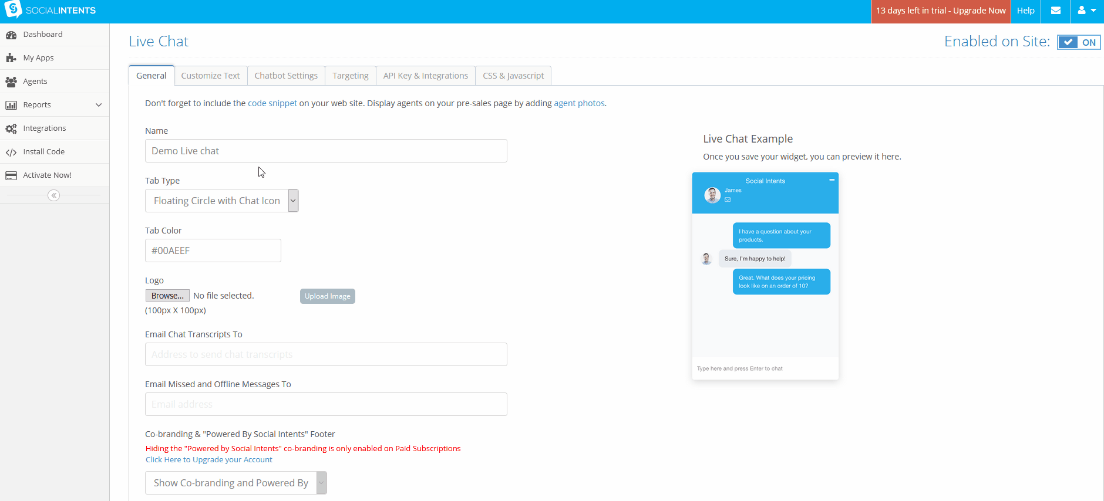Toggle the Enabled on Site ON switch
Image resolution: width=1104 pixels, height=501 pixels.
(x=1079, y=42)
